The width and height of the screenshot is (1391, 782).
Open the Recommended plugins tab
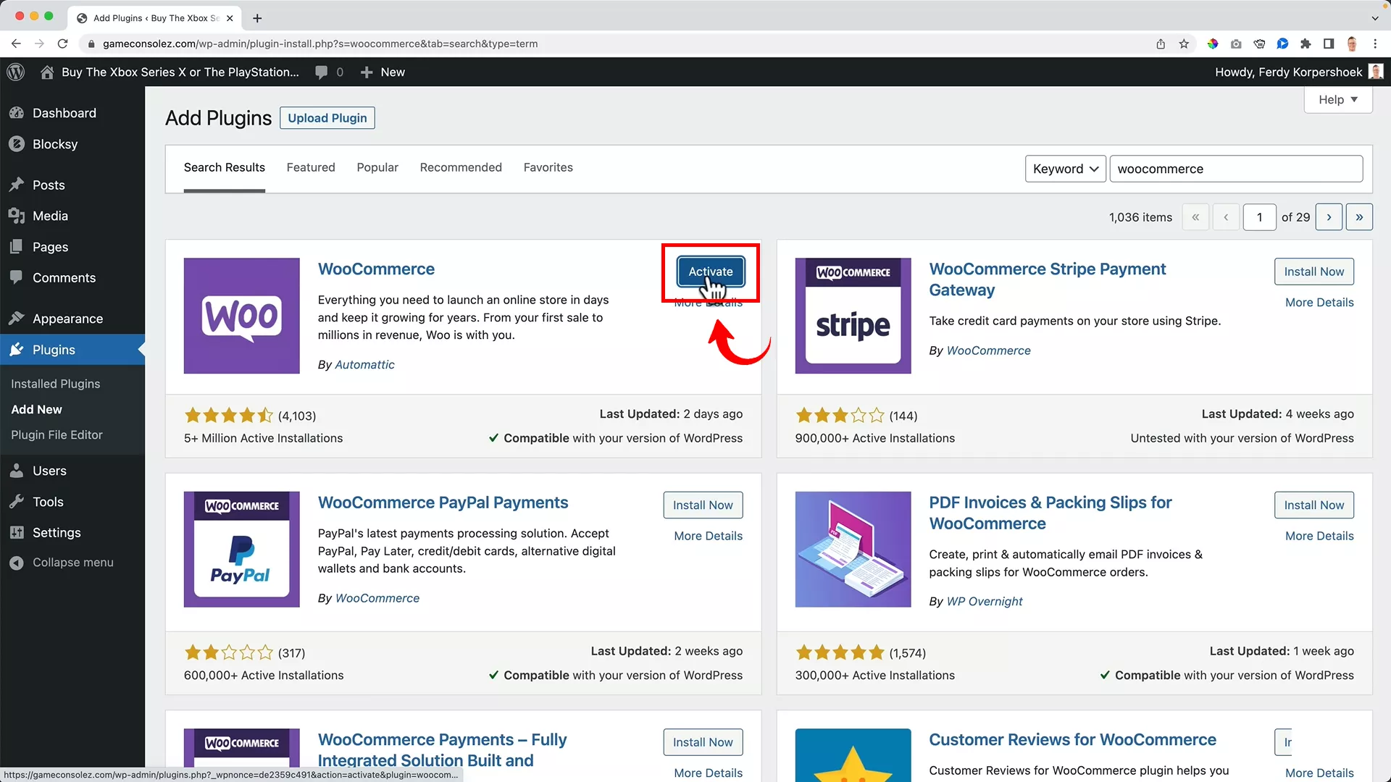pos(460,167)
